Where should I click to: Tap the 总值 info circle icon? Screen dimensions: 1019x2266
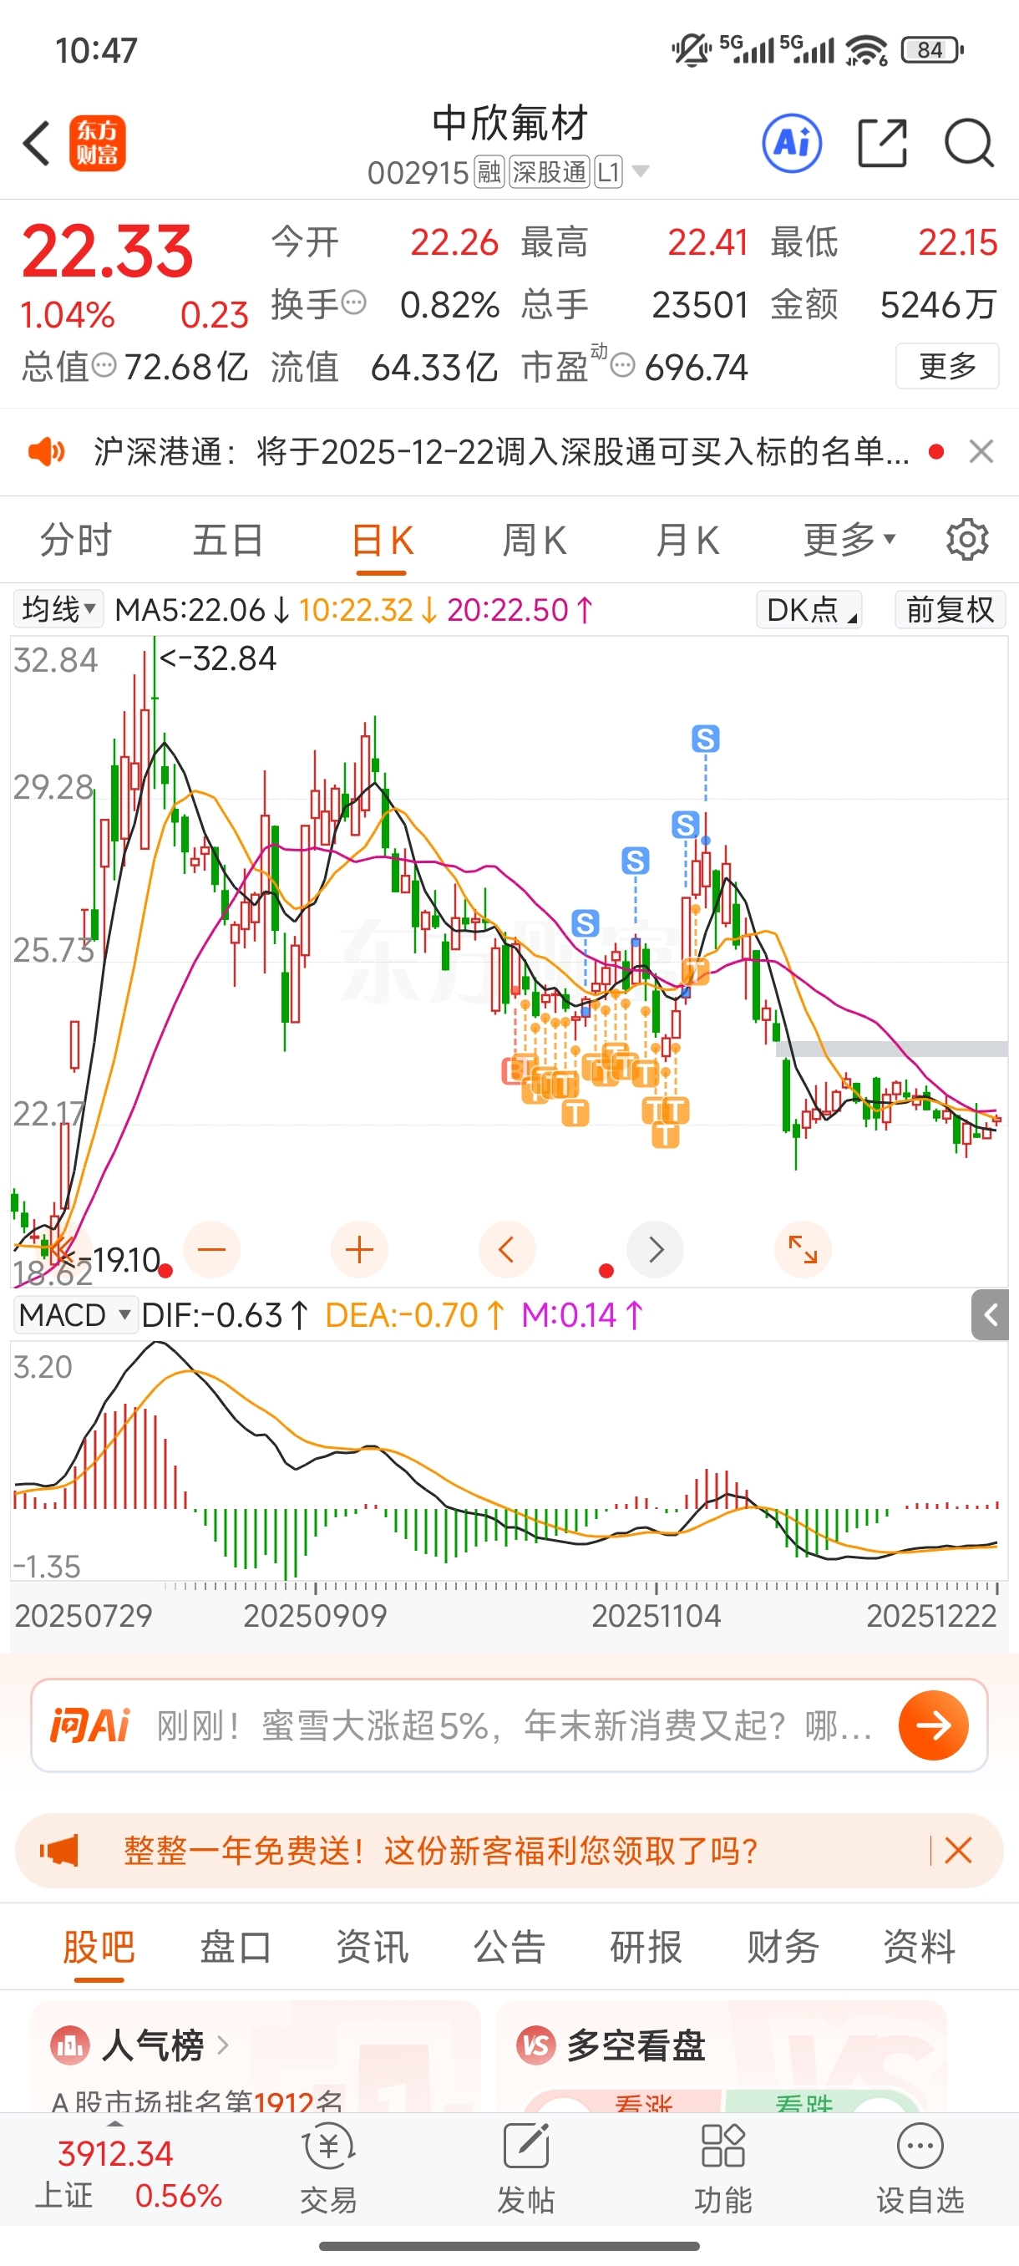click(x=104, y=364)
